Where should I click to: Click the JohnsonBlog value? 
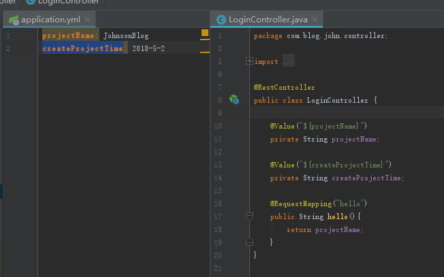126,35
